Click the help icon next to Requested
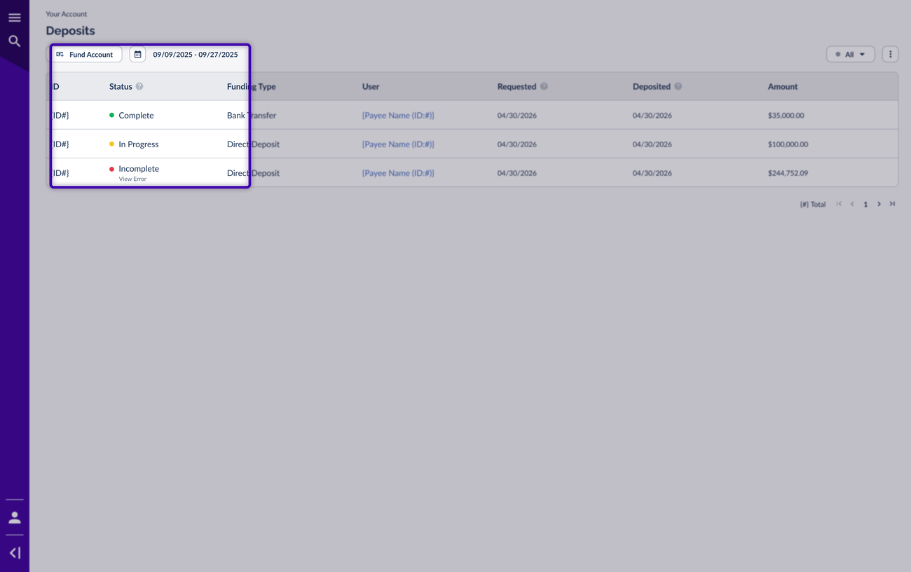 coord(544,86)
